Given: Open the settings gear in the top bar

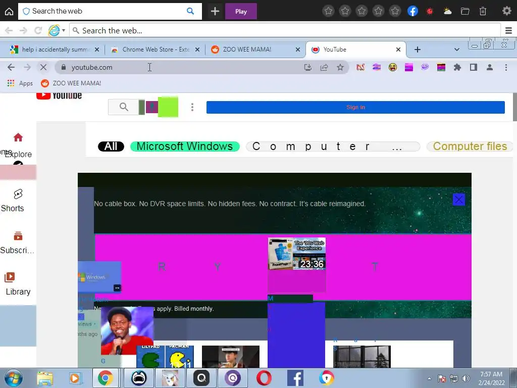Looking at the screenshot, I should click(507, 11).
